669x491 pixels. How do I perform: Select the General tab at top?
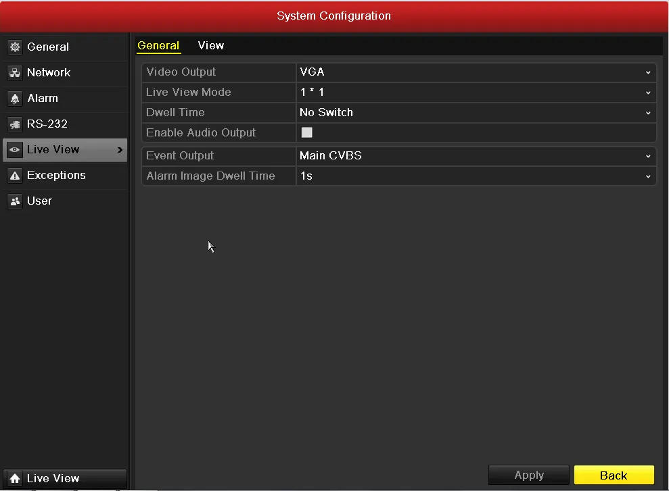158,46
